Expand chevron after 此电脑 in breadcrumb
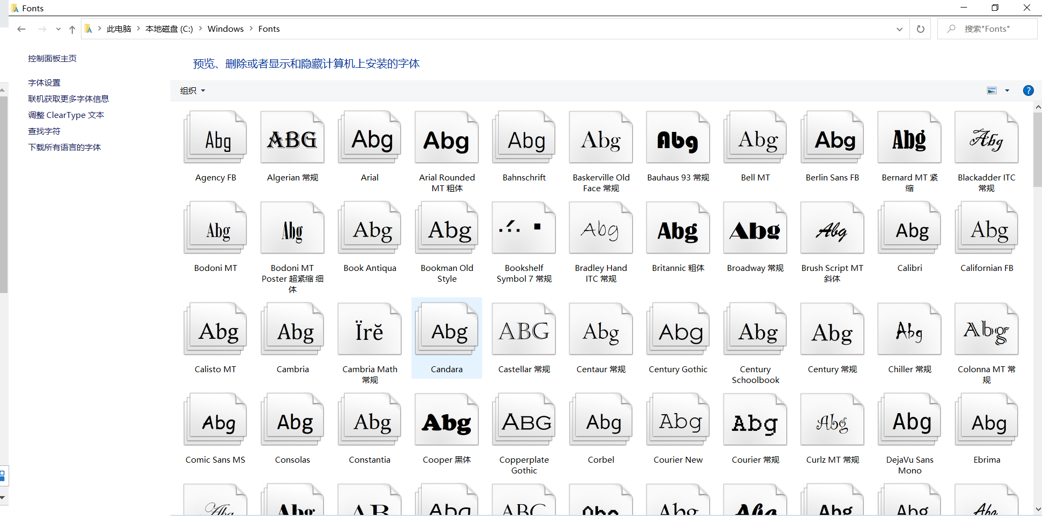Viewport: 1042px width, 516px height. click(139, 29)
